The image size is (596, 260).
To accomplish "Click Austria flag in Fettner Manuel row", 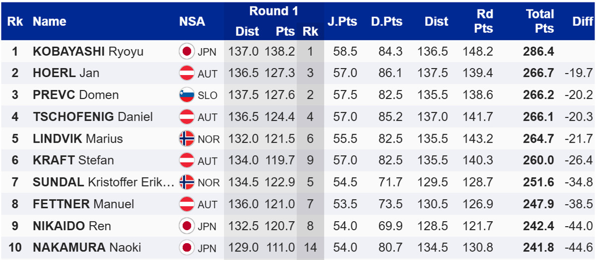I will coord(187,204).
